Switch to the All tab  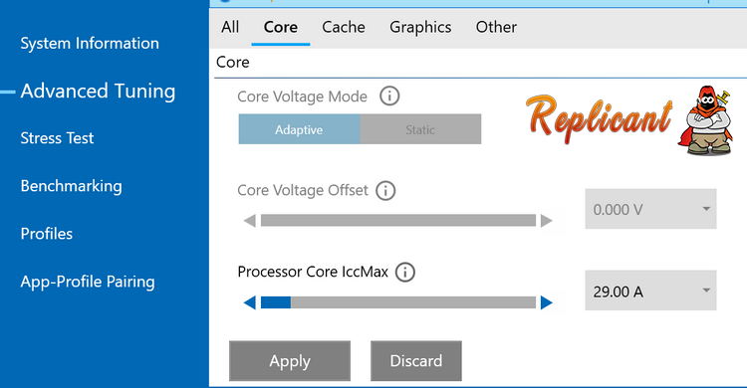point(230,27)
